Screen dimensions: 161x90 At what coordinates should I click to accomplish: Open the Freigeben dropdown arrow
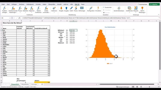(159, 4)
